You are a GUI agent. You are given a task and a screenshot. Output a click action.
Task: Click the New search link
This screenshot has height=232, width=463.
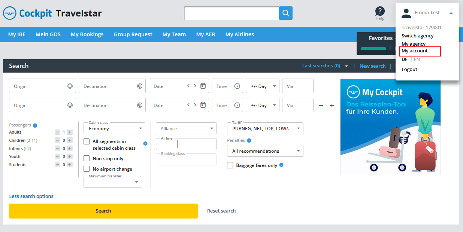coord(372,66)
